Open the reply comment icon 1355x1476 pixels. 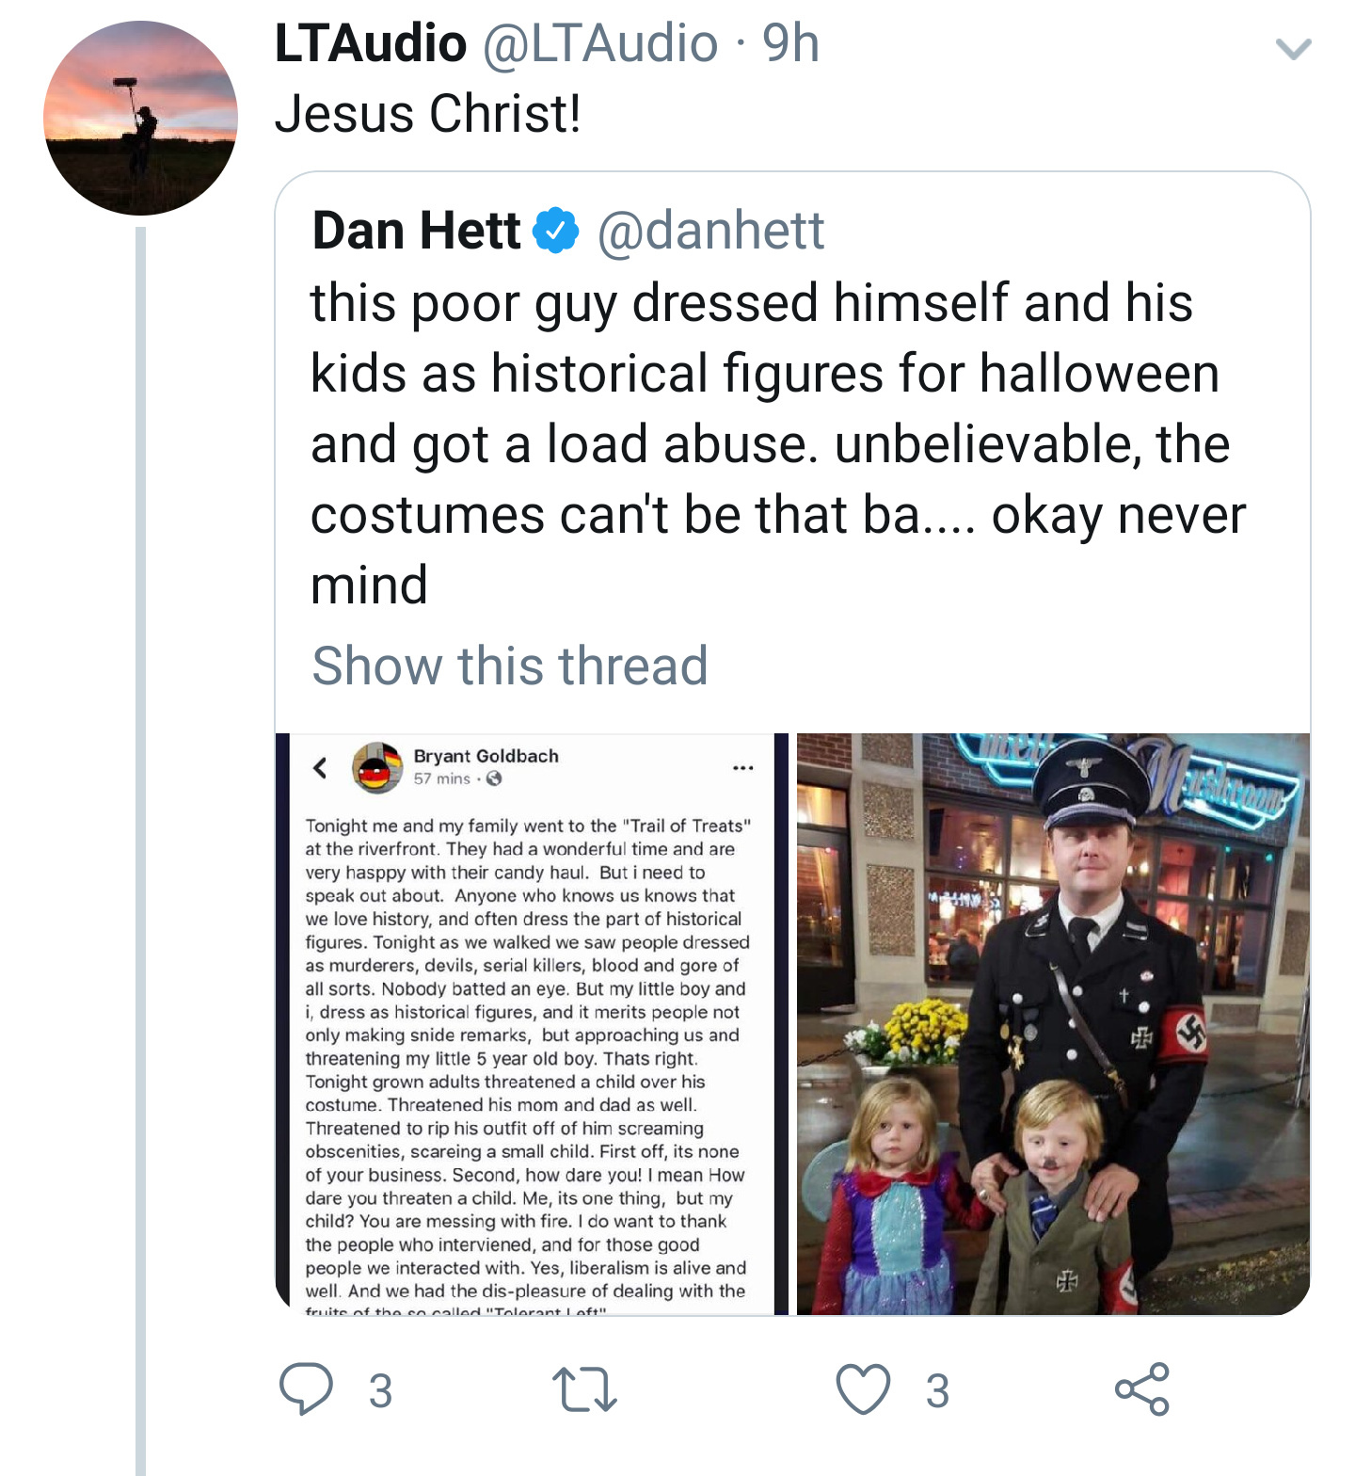pyautogui.click(x=306, y=1388)
